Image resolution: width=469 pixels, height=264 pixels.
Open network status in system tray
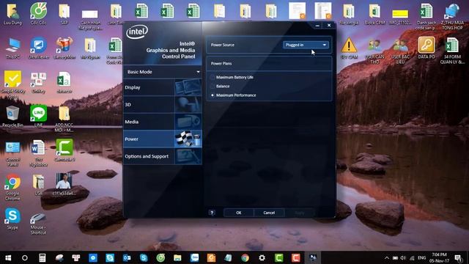pyautogui.click(x=412, y=257)
